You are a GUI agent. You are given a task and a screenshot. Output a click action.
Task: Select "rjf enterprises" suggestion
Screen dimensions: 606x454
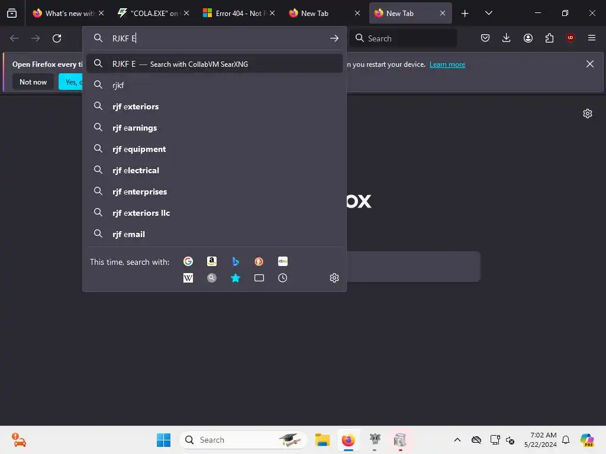[x=214, y=192]
